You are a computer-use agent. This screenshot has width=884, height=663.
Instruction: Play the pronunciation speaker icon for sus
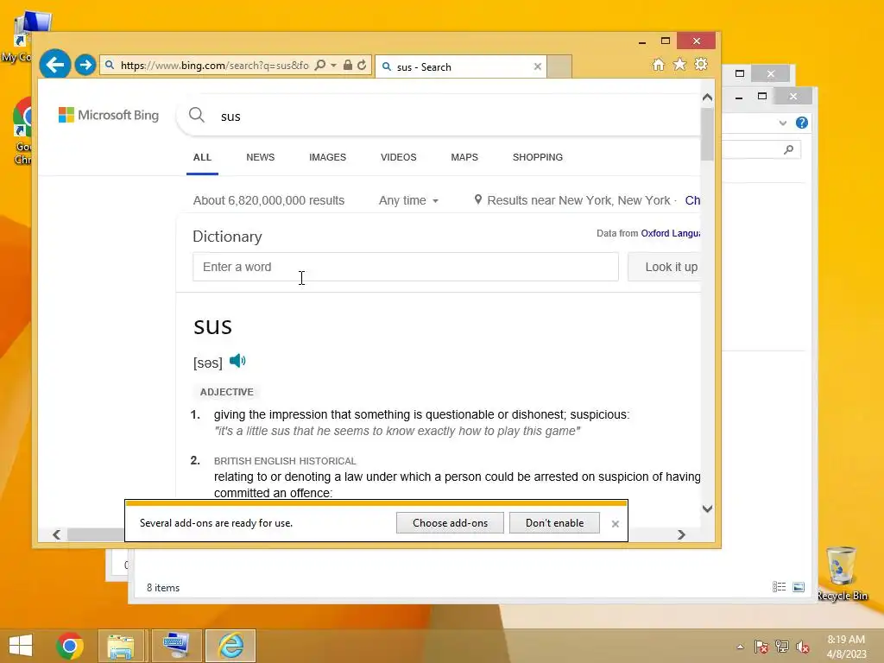click(x=237, y=361)
